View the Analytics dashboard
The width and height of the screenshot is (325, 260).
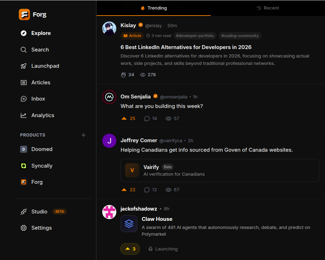[42, 115]
